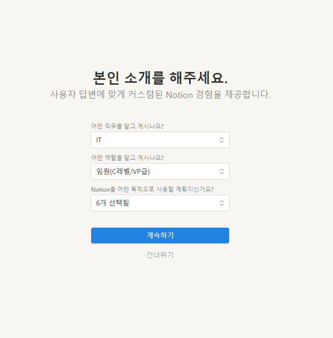Open the job function dropdown showing IT
This screenshot has height=338, width=333.
(160, 140)
